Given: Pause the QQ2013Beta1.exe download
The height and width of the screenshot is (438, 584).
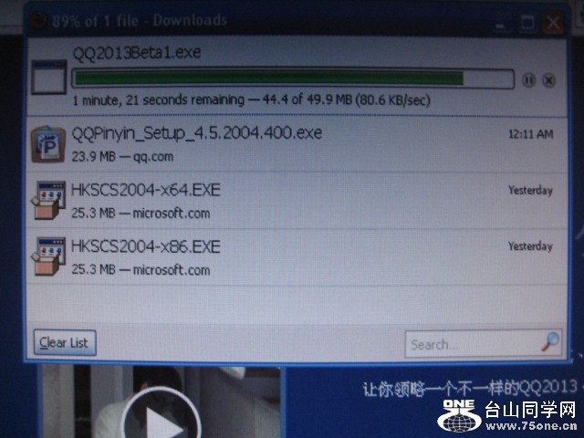Looking at the screenshot, I should pyautogui.click(x=528, y=80).
